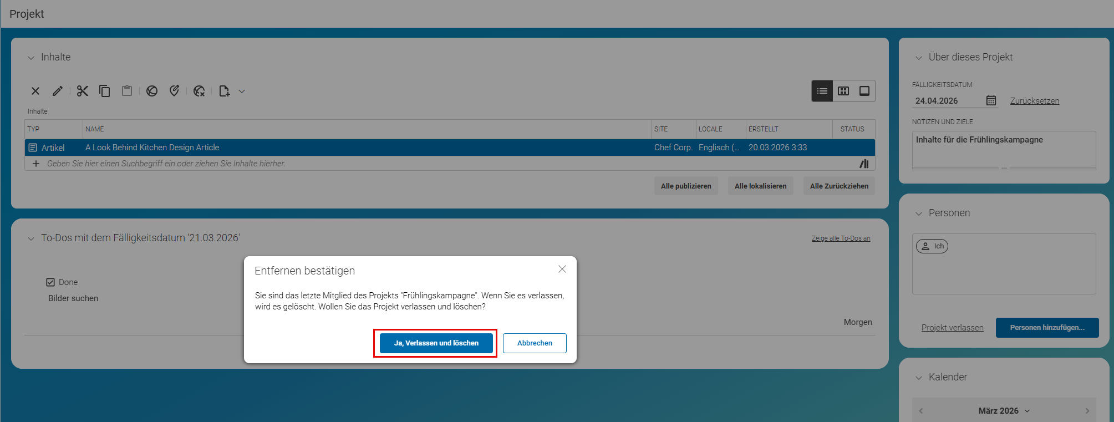Click the approve and publish marker icon
This screenshot has height=422, width=1114.
[174, 91]
